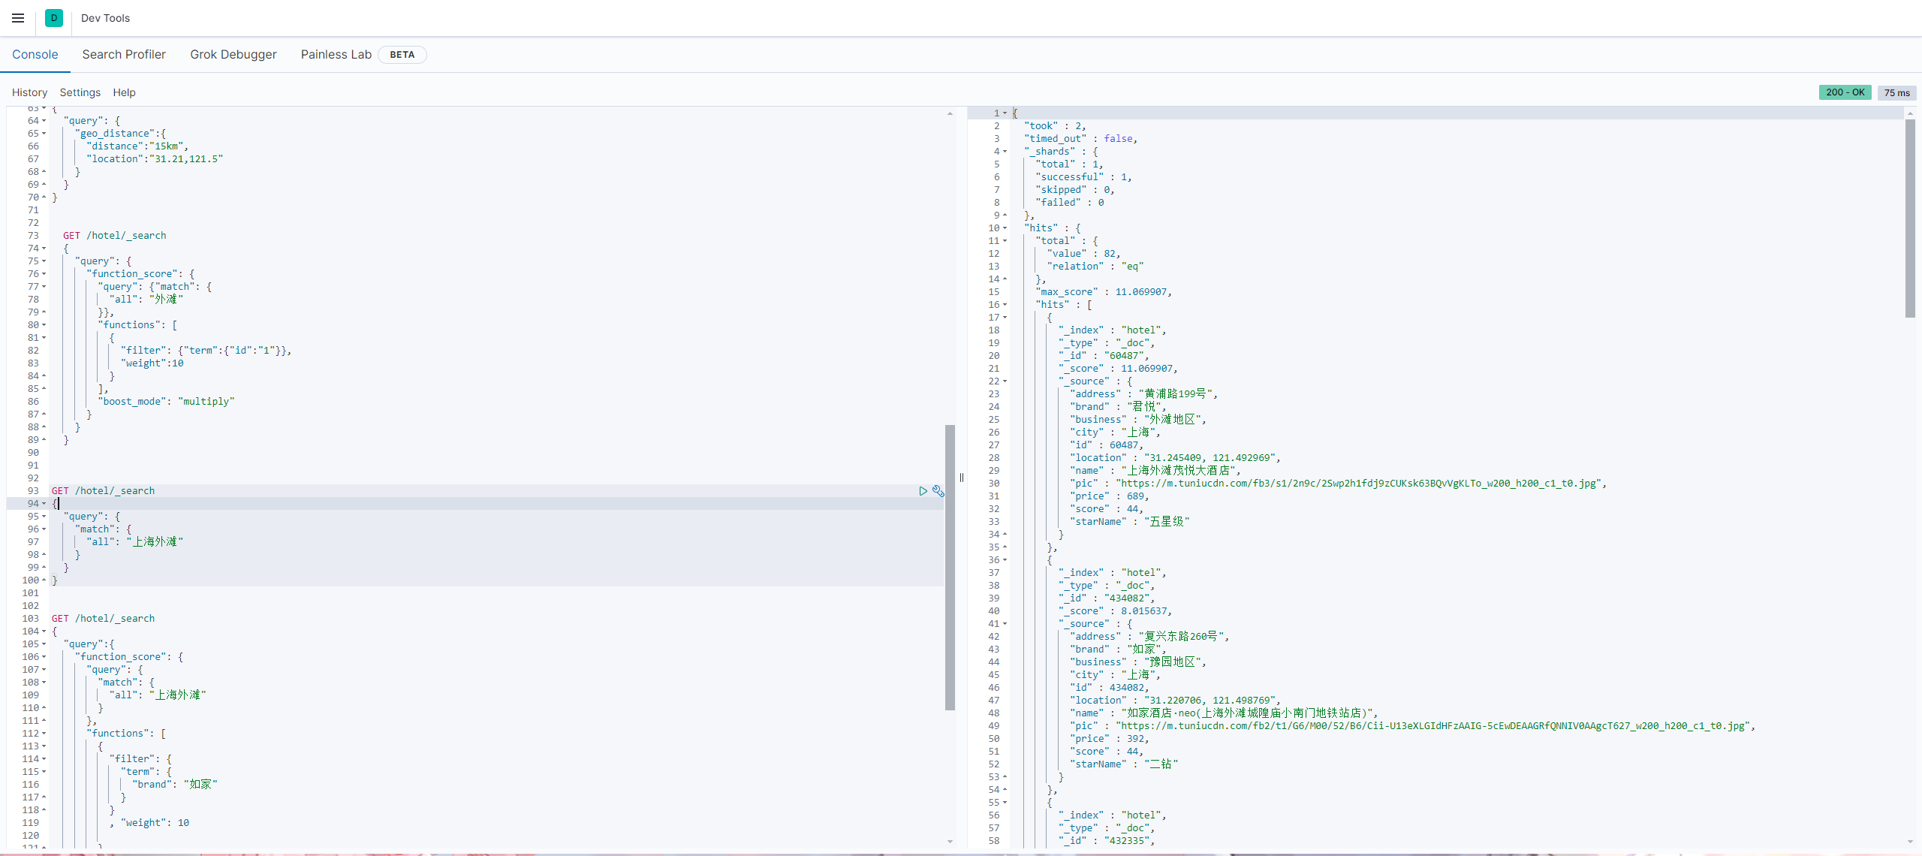Open the Painless Lab tab
1922x856 pixels.
point(336,54)
